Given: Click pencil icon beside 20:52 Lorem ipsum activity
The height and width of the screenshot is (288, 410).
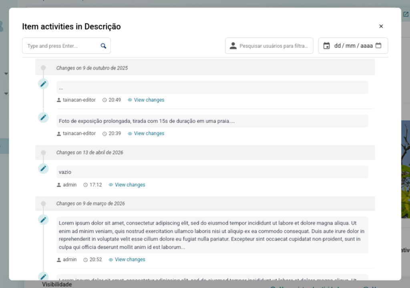Looking at the screenshot, I should pyautogui.click(x=43, y=220).
